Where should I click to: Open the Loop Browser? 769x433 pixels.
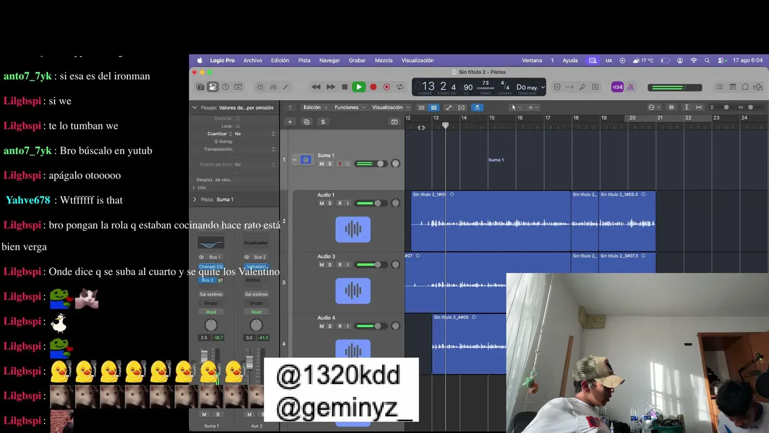coord(745,87)
